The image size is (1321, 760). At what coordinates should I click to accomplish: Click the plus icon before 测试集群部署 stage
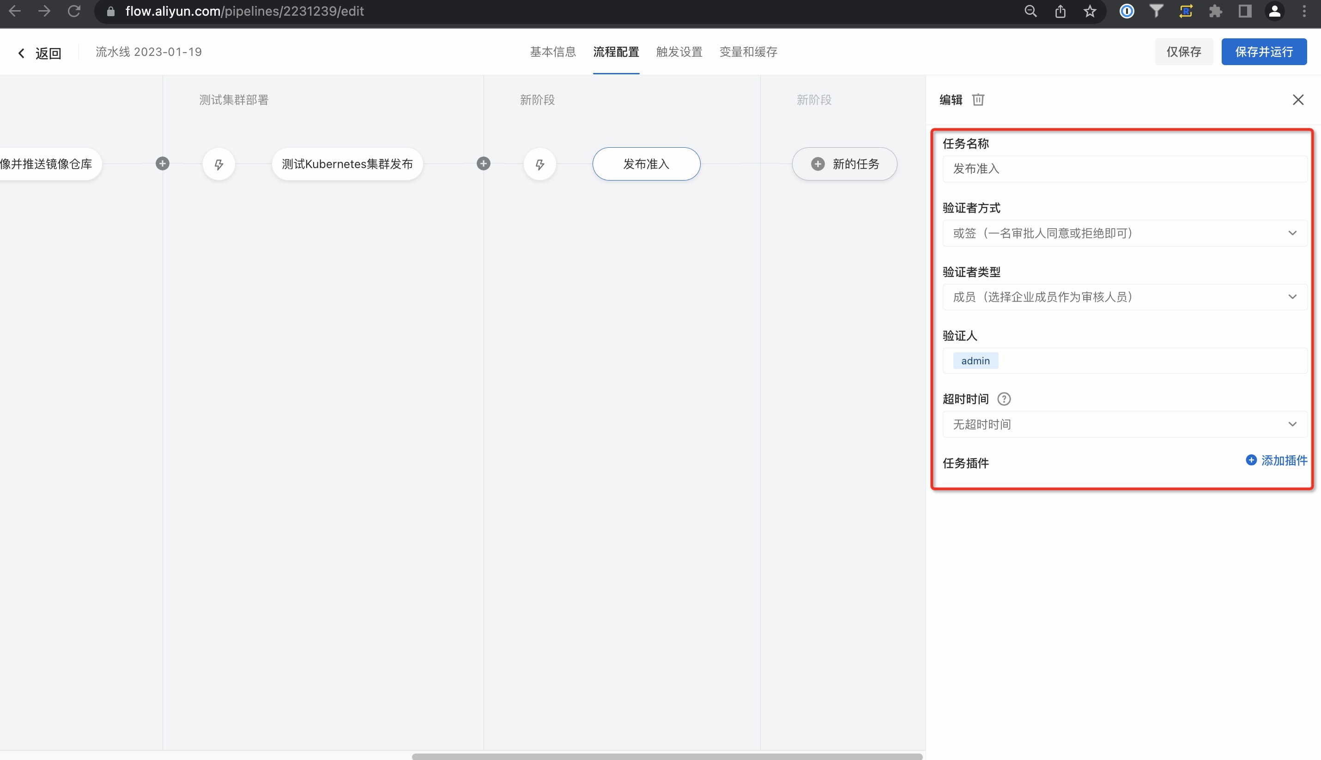click(163, 164)
